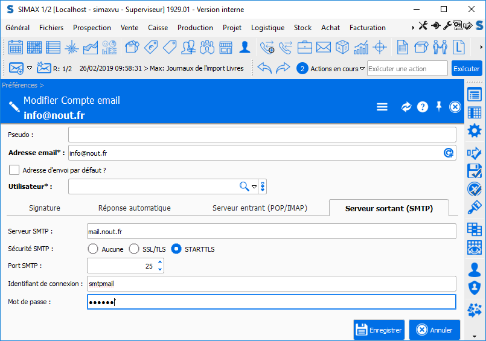Click the Enregistrer button
The height and width of the screenshot is (341, 486).
coord(379,330)
